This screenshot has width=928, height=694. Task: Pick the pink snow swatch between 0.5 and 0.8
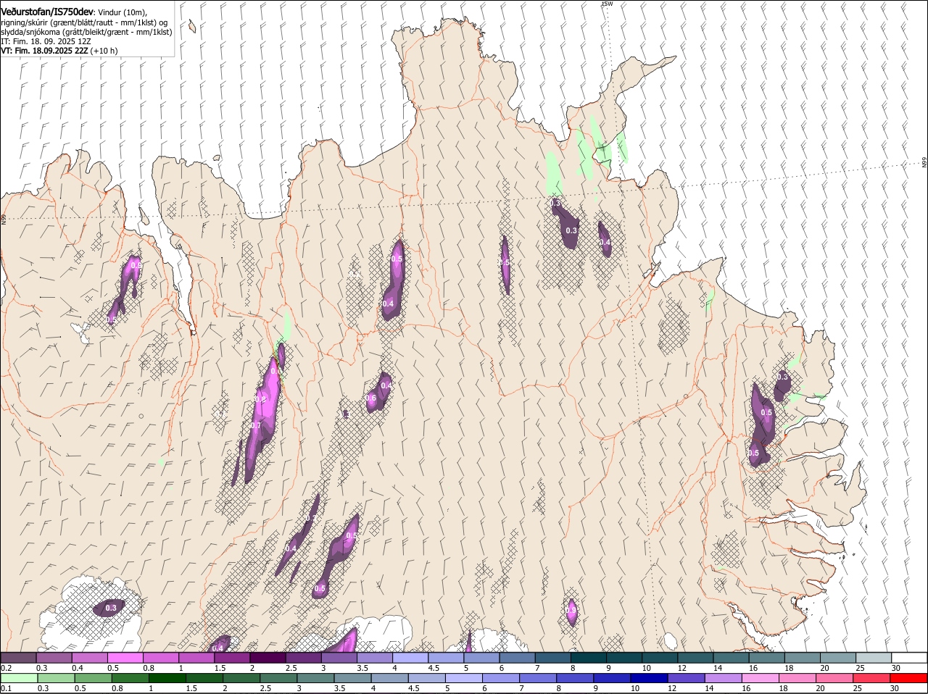125,657
